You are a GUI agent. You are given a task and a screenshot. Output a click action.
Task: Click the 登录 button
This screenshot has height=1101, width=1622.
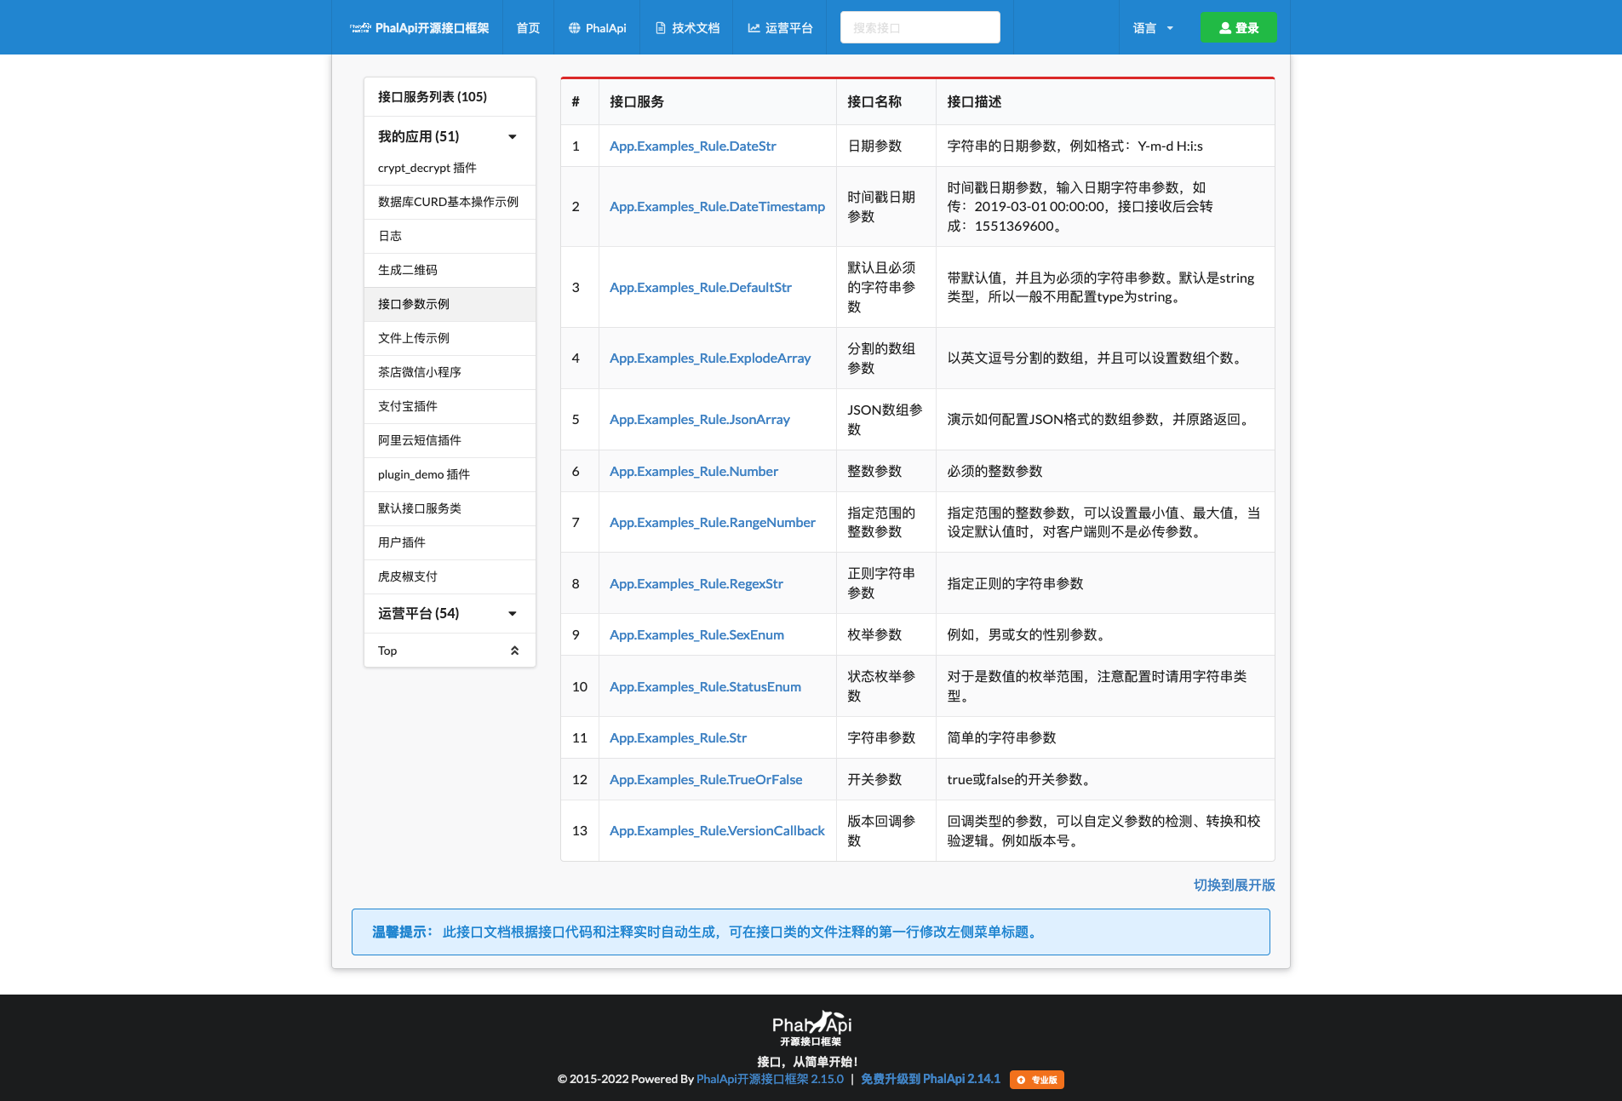pyautogui.click(x=1238, y=27)
